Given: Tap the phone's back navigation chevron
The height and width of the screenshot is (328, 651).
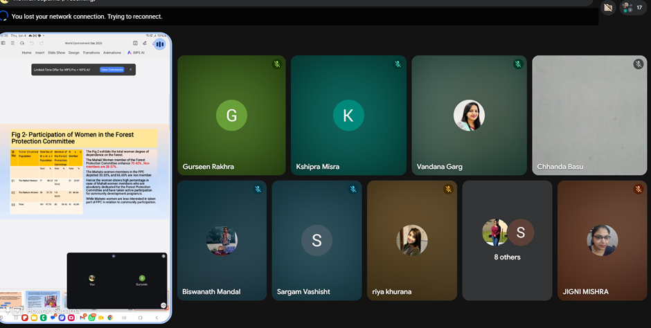Looking at the screenshot, I should 157,318.
